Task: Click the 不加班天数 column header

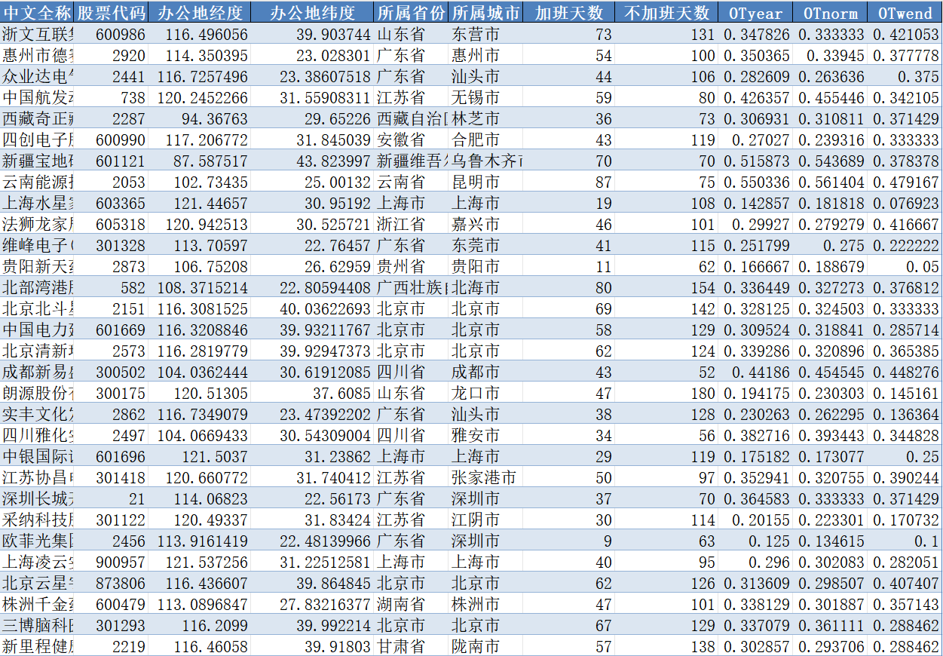Action: (666, 13)
